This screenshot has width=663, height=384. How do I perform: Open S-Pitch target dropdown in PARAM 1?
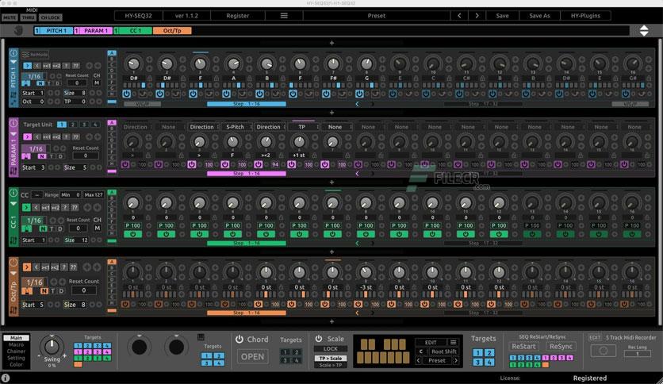pyautogui.click(x=235, y=127)
